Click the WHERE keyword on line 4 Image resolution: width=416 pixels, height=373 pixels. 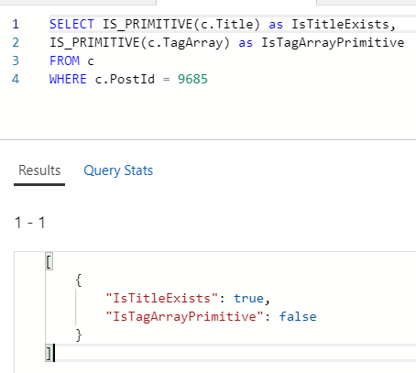(68, 79)
